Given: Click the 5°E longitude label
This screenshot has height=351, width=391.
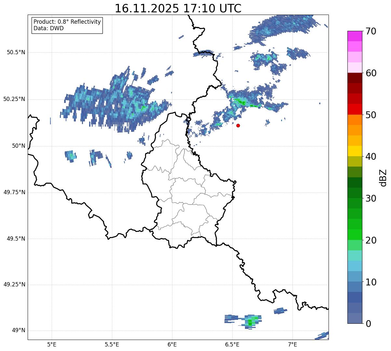Looking at the screenshot, I should pyautogui.click(x=52, y=344).
